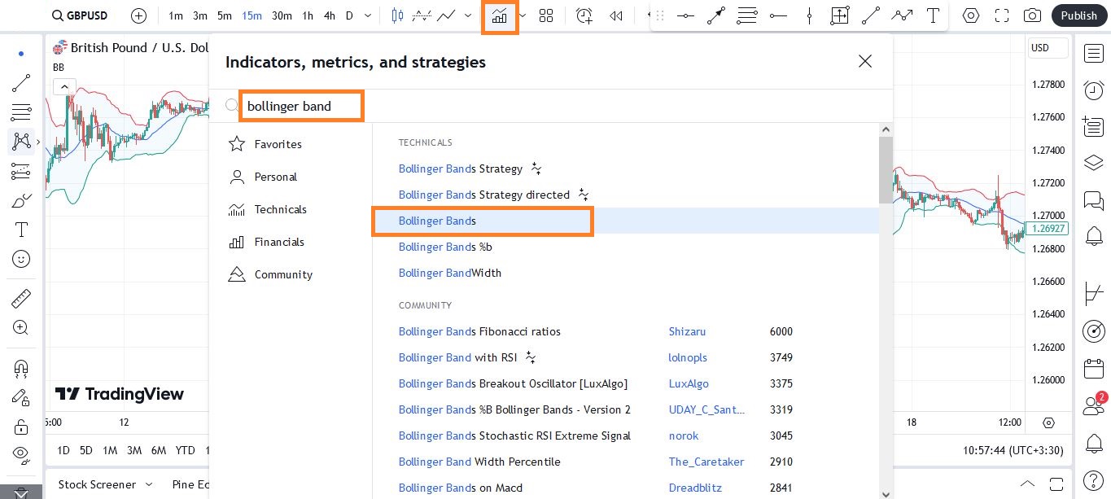Open alerts panel on right sidebar
The height and width of the screenshot is (499, 1111).
pos(1094,90)
